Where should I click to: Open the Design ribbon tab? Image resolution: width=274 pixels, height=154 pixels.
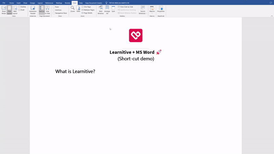point(33,3)
